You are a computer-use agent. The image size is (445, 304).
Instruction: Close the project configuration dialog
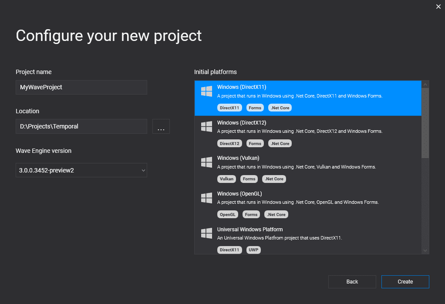click(x=438, y=7)
